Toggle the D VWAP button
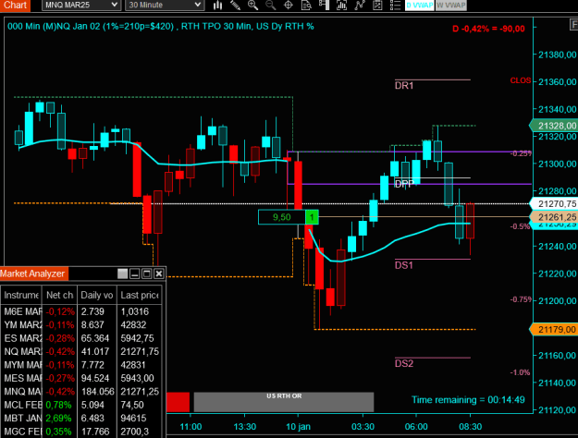The height and width of the screenshot is (438, 578). [420, 6]
